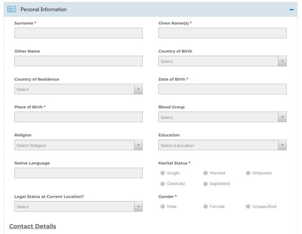Screen dimensions: 302x234
Task: Select the Single marital status radio
Action: click(x=163, y=173)
